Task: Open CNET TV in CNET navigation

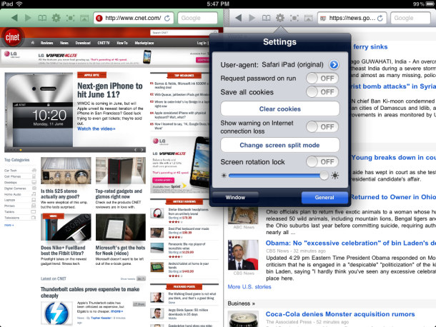Action: click(x=104, y=43)
